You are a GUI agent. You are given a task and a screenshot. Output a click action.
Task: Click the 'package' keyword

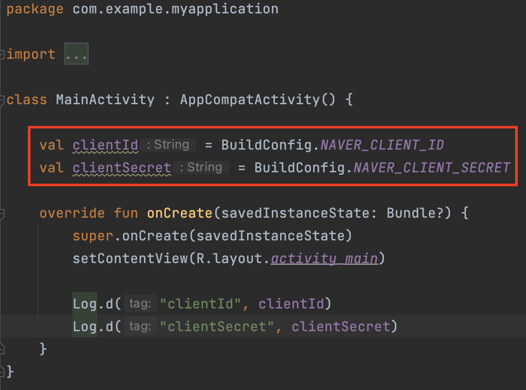pos(35,9)
